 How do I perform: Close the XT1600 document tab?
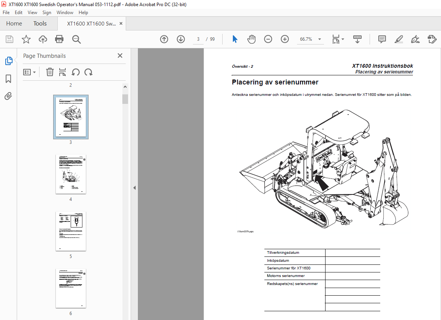click(121, 23)
